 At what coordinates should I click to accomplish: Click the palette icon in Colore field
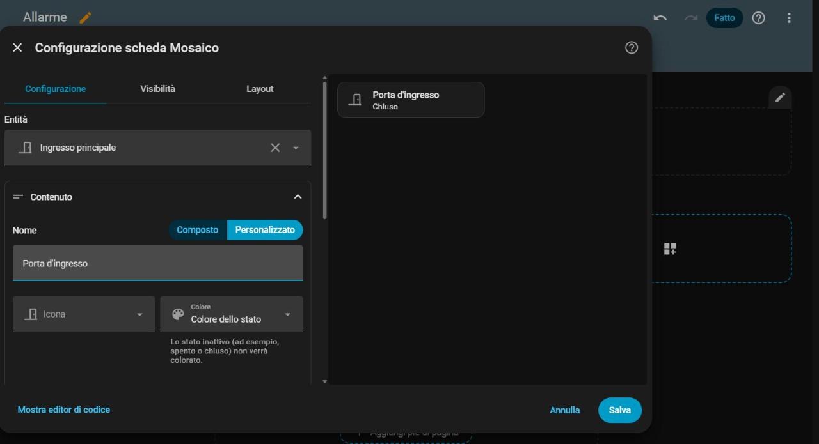tap(178, 314)
